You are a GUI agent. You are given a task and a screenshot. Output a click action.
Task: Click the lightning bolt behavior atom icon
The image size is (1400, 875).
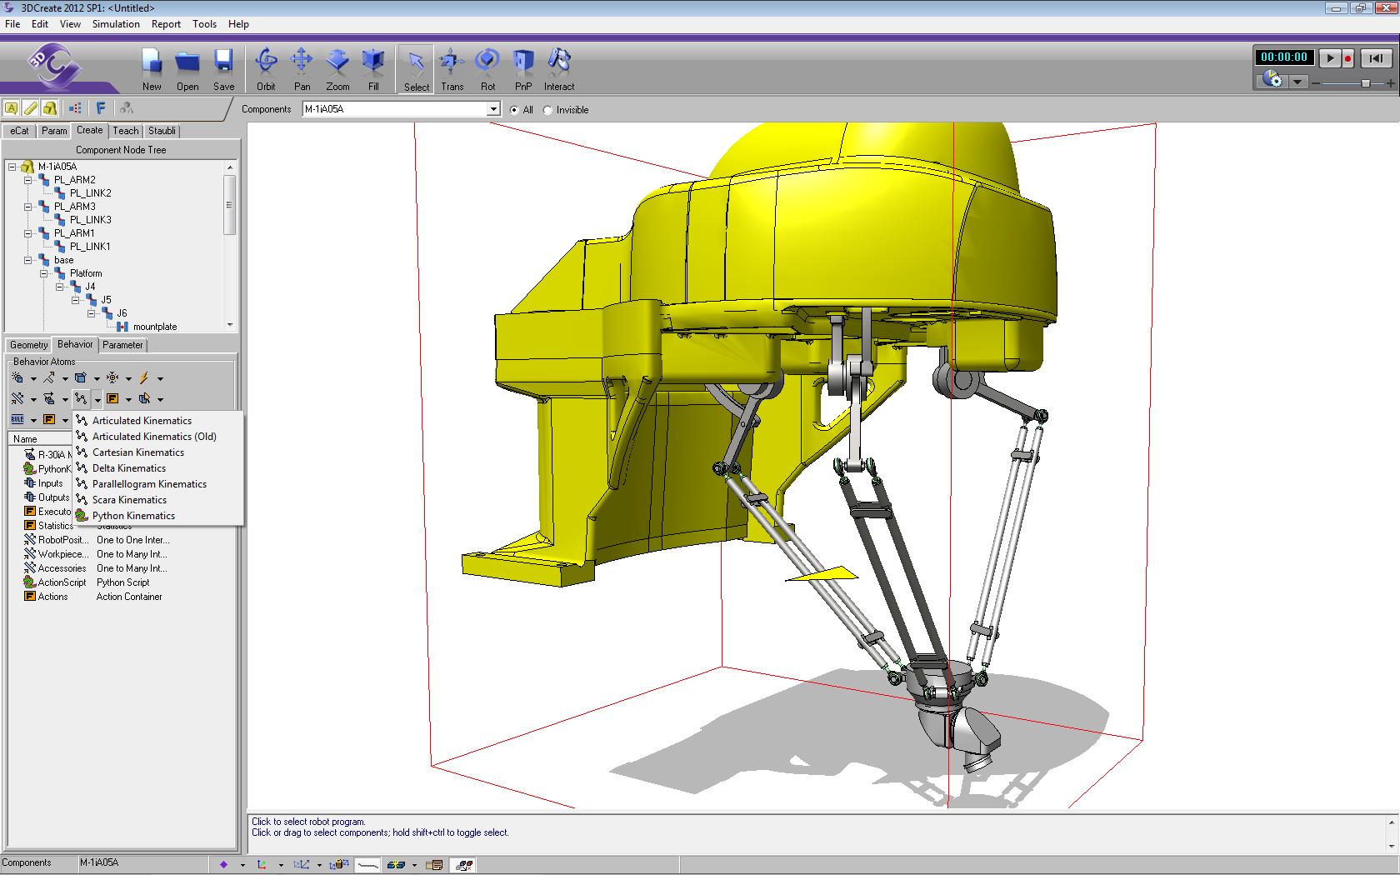[x=144, y=377]
